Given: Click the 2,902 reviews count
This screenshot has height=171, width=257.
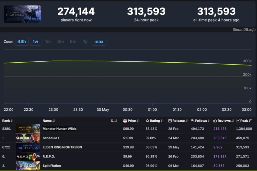Looking at the screenshot, I should tap(218, 147).
